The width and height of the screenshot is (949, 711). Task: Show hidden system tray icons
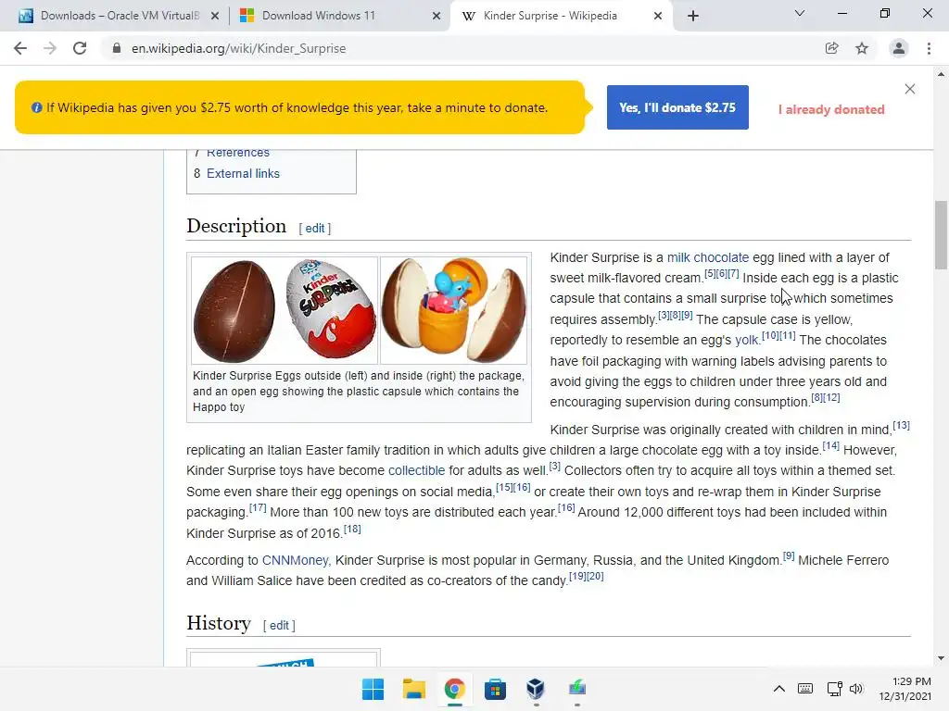pos(778,689)
